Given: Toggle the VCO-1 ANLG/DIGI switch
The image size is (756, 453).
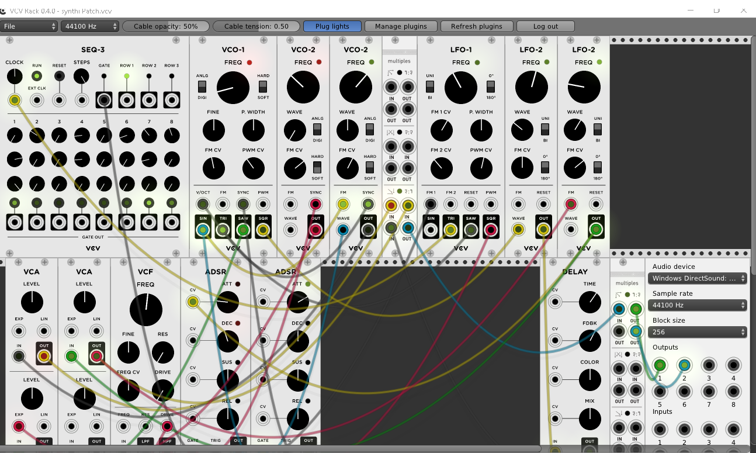Looking at the screenshot, I should click(202, 87).
